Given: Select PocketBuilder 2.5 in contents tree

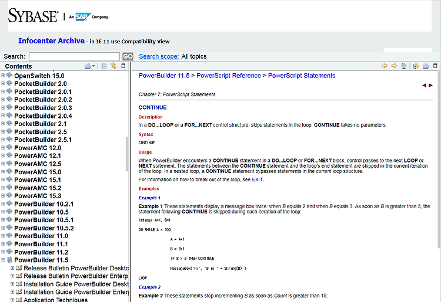Looking at the screenshot, I should pyautogui.click(x=41, y=132).
